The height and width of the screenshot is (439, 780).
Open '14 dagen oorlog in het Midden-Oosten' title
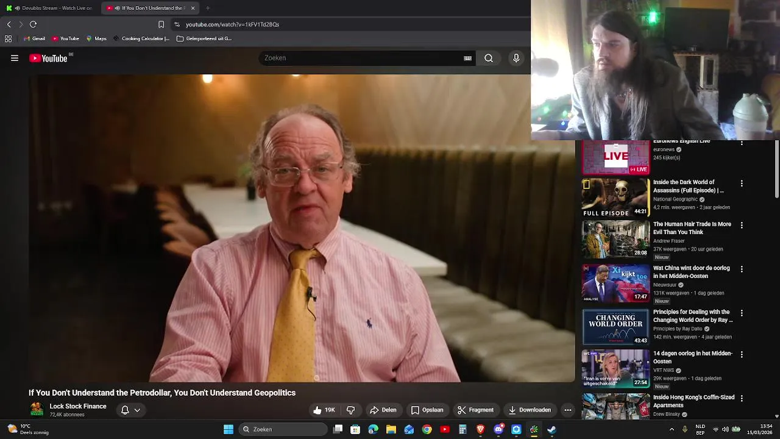point(693,357)
